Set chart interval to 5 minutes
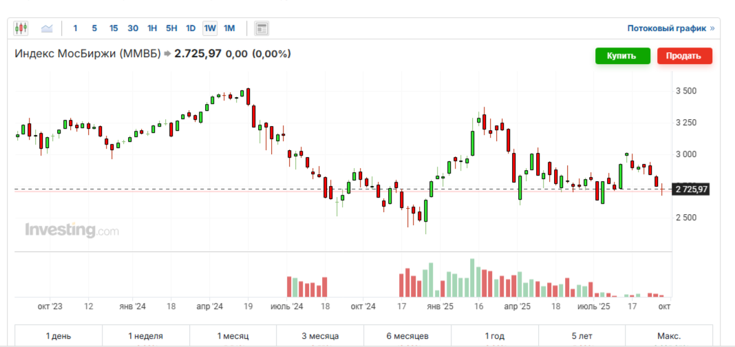This screenshot has width=735, height=347. point(94,29)
